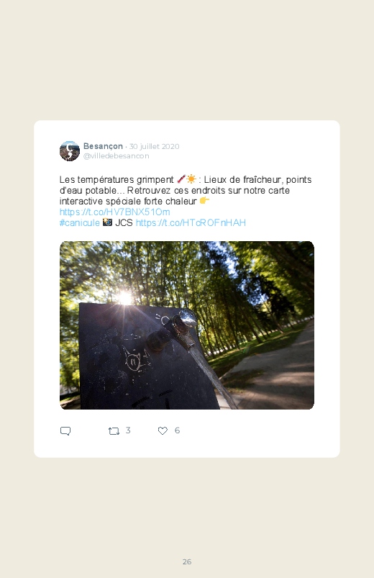The width and height of the screenshot is (374, 578).
Task: Click the retweet arrows icon
Action: coord(114,431)
